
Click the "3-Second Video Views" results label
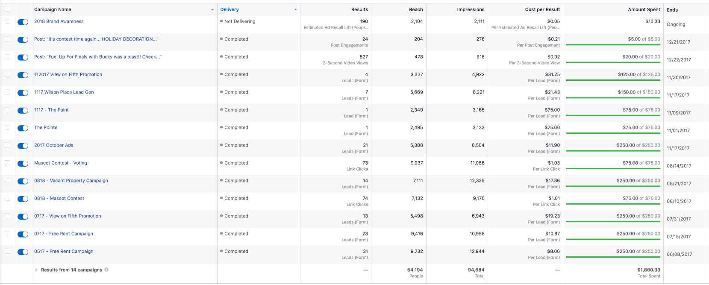pyautogui.click(x=345, y=63)
